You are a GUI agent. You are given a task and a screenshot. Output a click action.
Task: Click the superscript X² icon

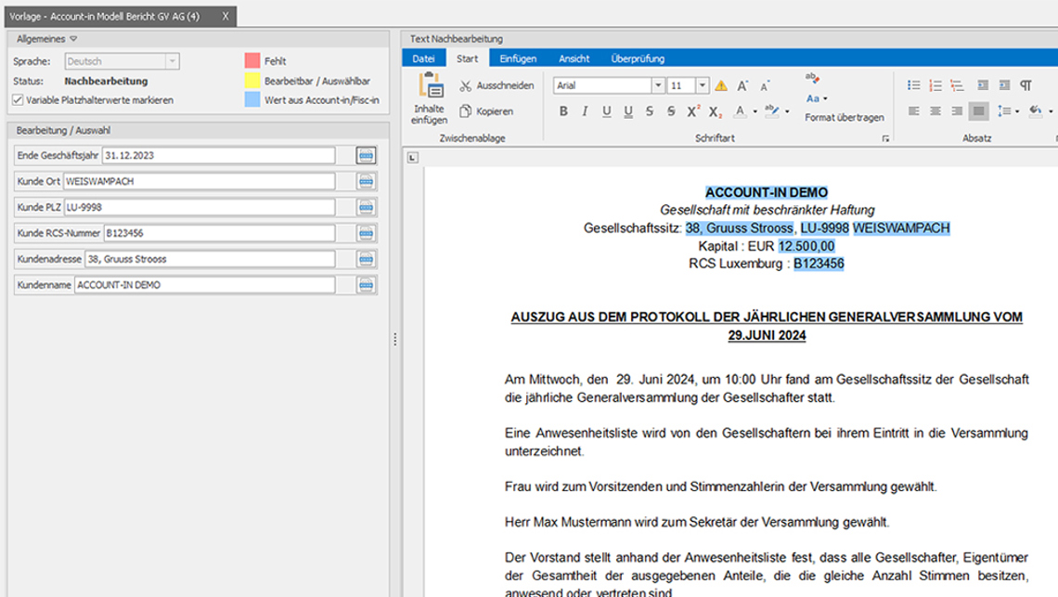(x=693, y=111)
